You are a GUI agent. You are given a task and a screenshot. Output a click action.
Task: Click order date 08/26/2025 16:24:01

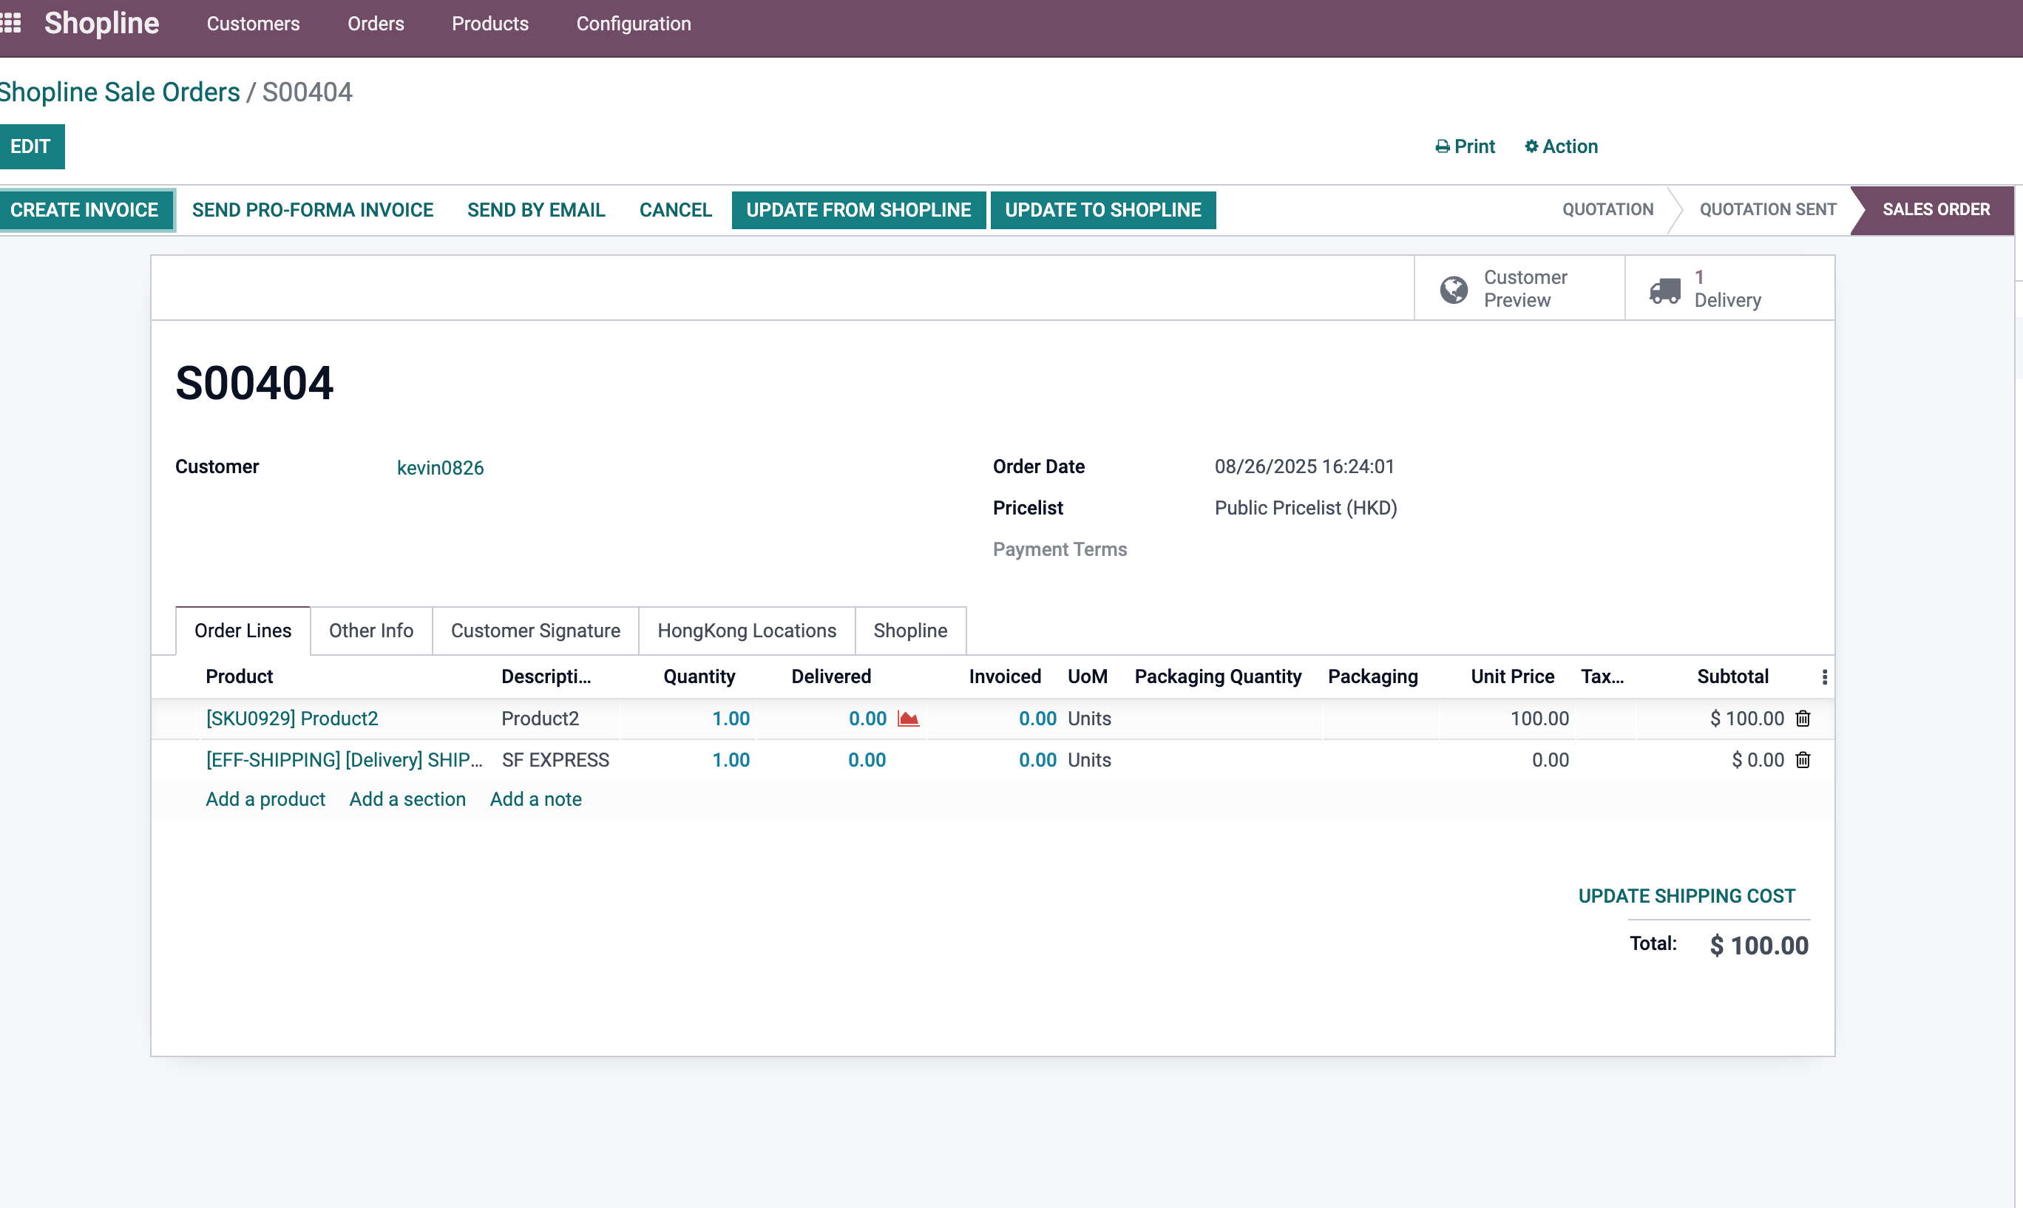pos(1304,466)
